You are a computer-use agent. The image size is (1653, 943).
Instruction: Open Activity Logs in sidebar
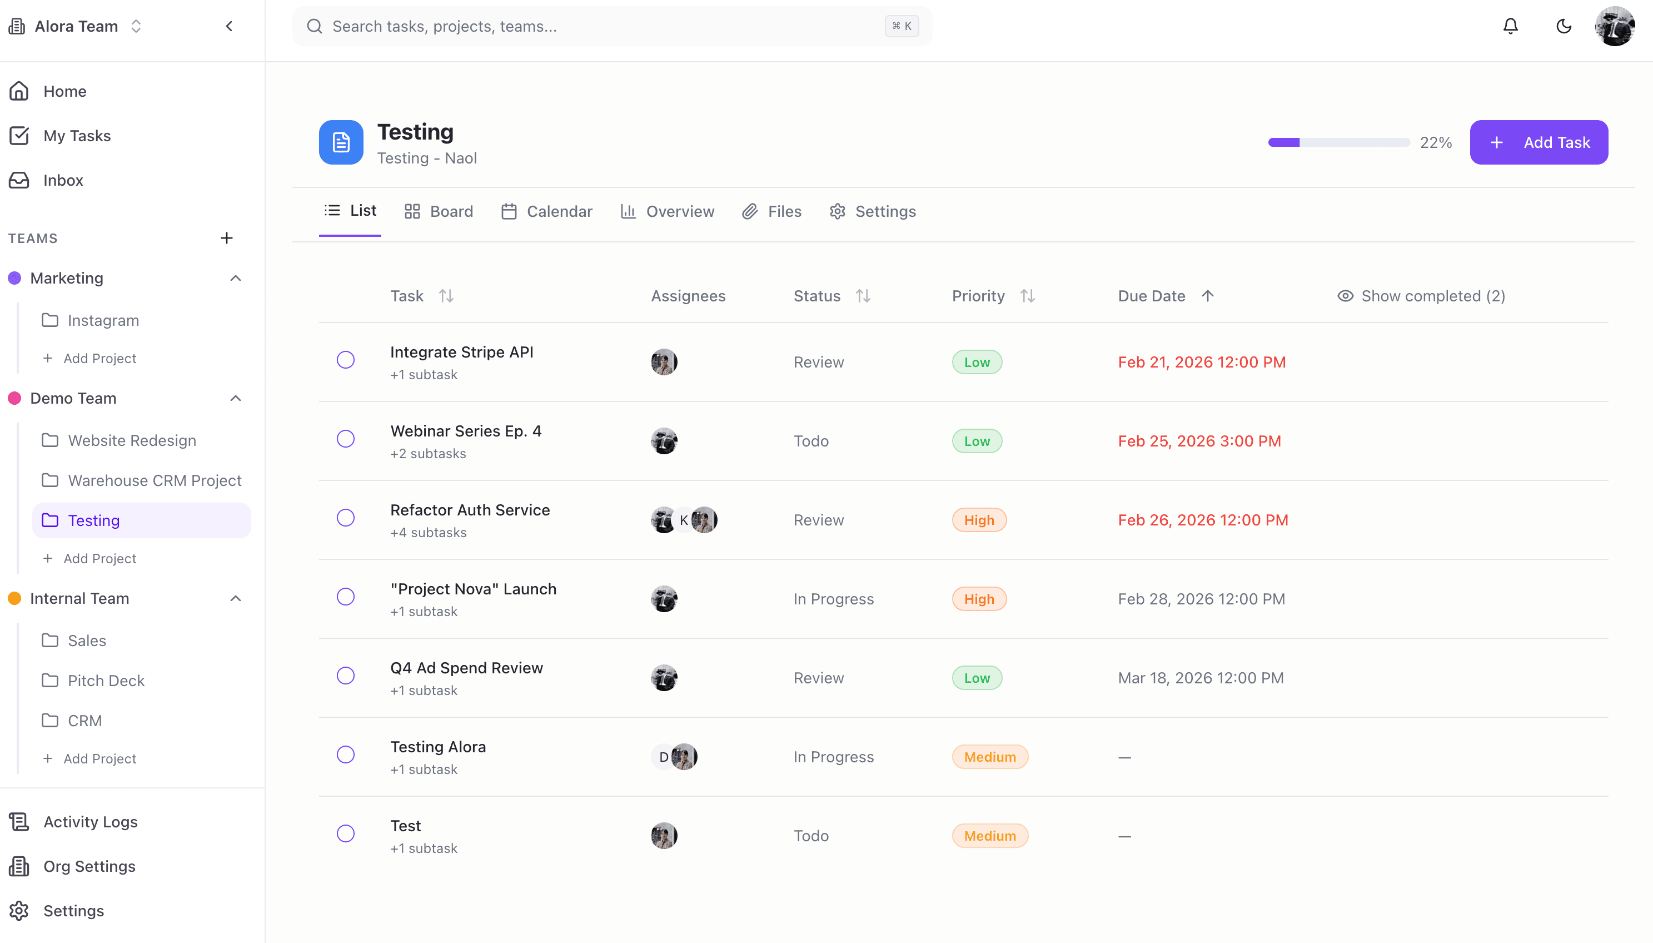tap(90, 821)
